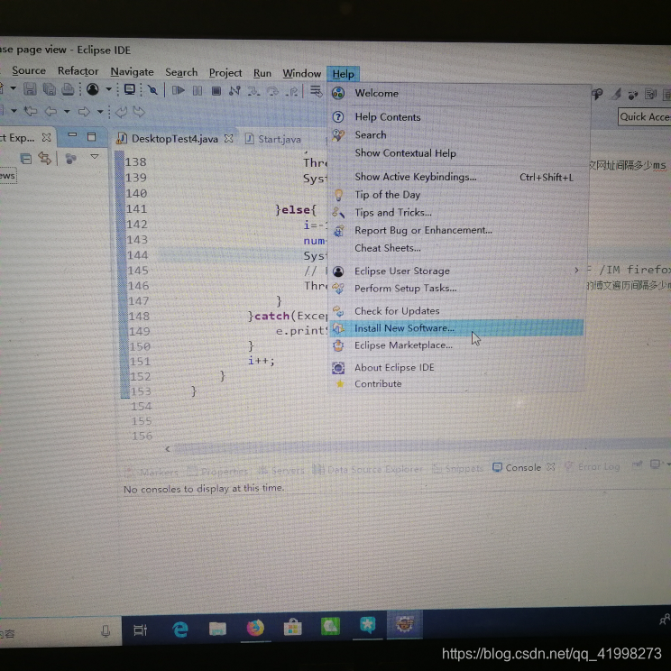Close the Project Explorer tab
Viewport: 671px width, 671px height.
46,137
